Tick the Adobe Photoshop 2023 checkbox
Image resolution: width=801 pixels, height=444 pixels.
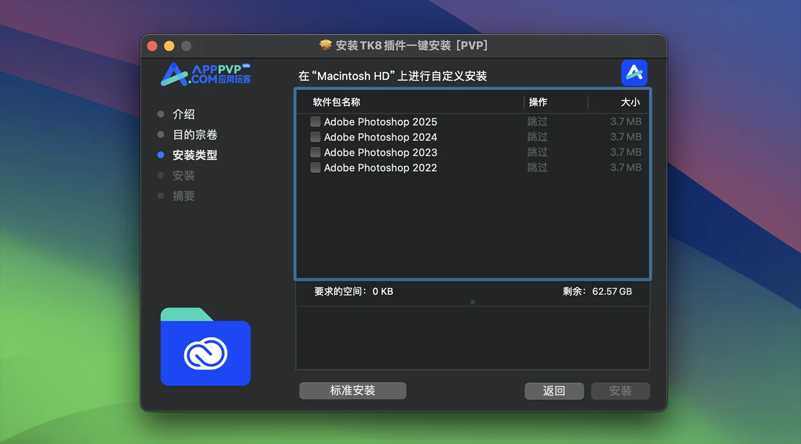(x=315, y=152)
